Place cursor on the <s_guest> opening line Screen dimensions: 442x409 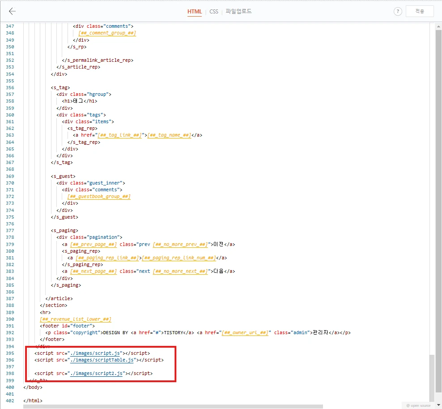point(63,176)
